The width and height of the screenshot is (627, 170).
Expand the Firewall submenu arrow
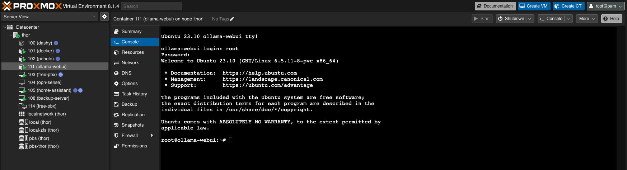(152, 136)
